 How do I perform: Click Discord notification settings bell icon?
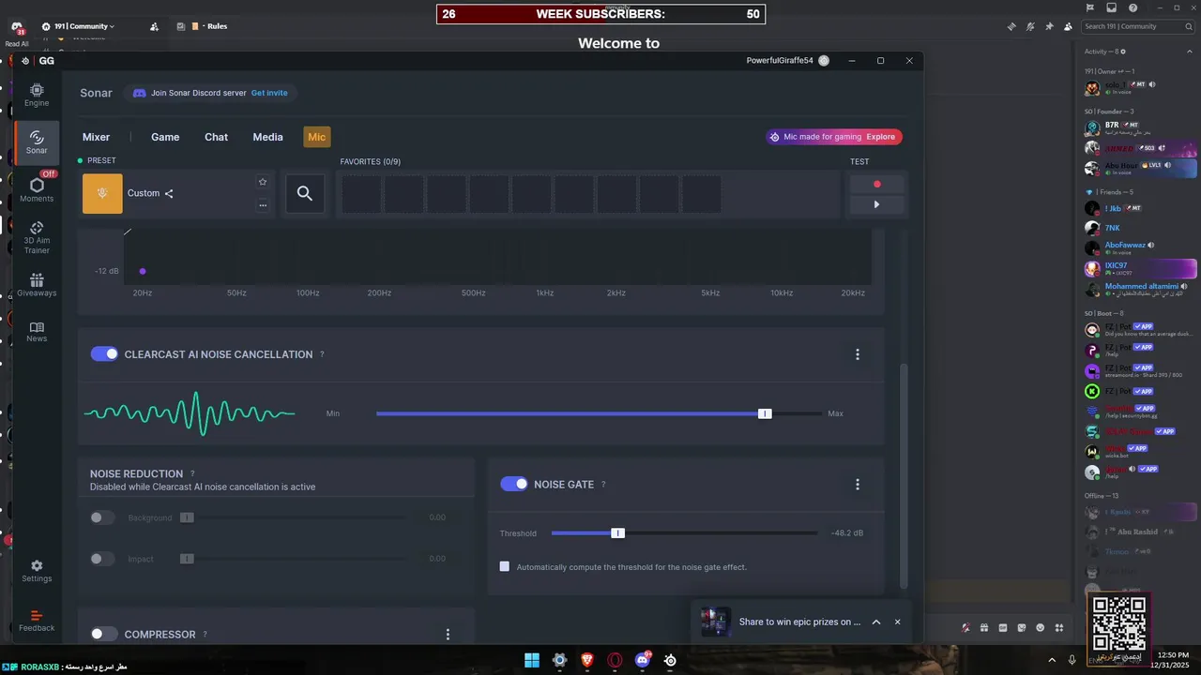pyautogui.click(x=1030, y=26)
